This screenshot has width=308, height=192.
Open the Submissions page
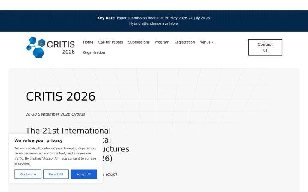[139, 42]
